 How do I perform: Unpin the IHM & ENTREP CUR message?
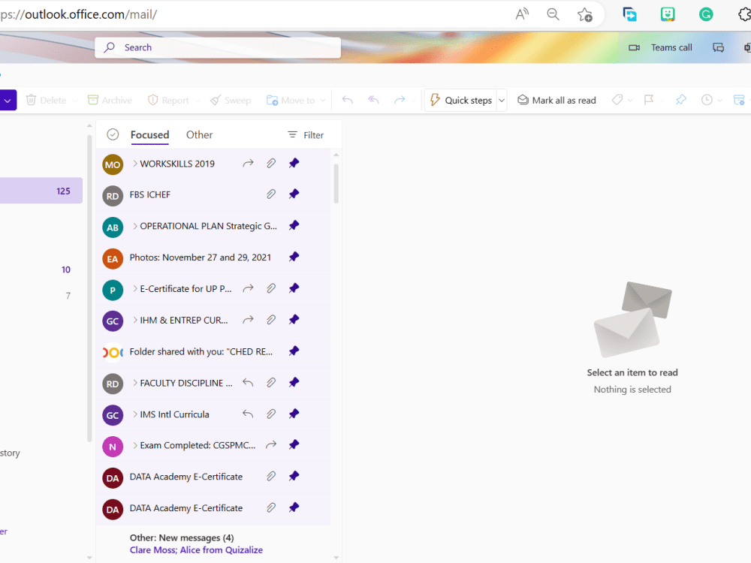[x=294, y=319]
